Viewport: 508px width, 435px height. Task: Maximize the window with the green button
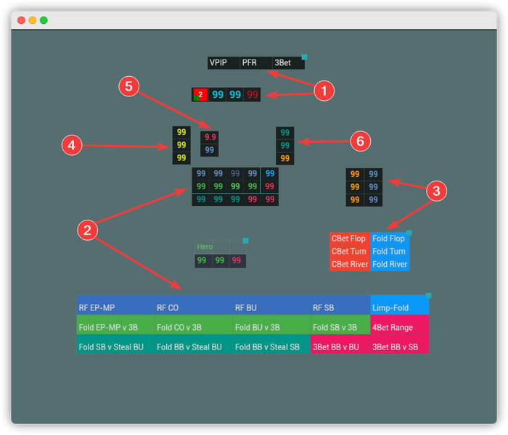[x=44, y=20]
